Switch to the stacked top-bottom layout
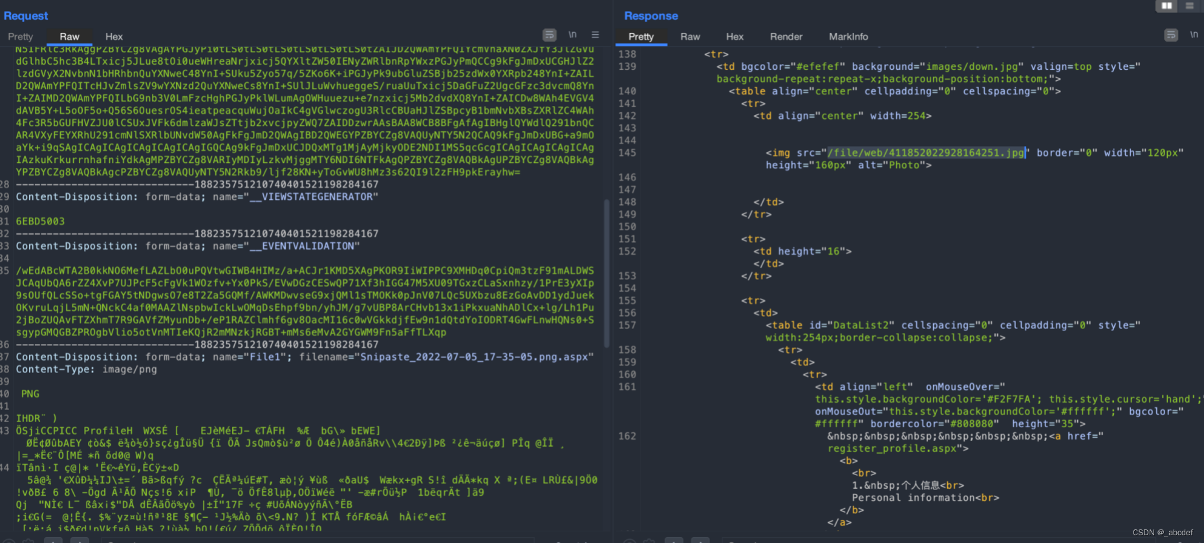 click(1189, 6)
